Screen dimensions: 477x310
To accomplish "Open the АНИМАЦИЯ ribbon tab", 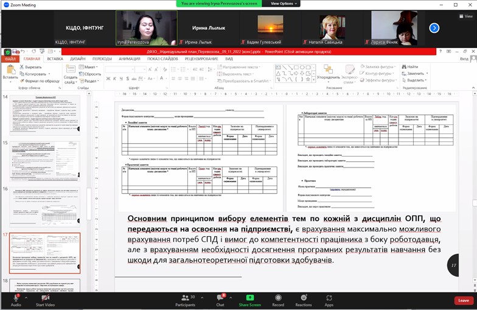I will [129, 59].
